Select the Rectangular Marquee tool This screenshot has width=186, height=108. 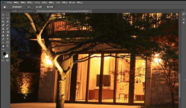click(7, 15)
